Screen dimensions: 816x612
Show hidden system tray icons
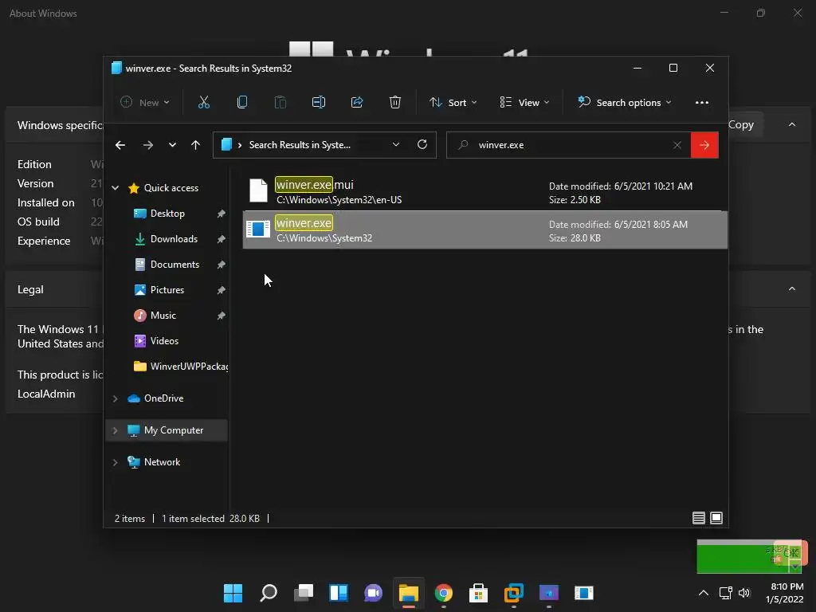tap(703, 593)
